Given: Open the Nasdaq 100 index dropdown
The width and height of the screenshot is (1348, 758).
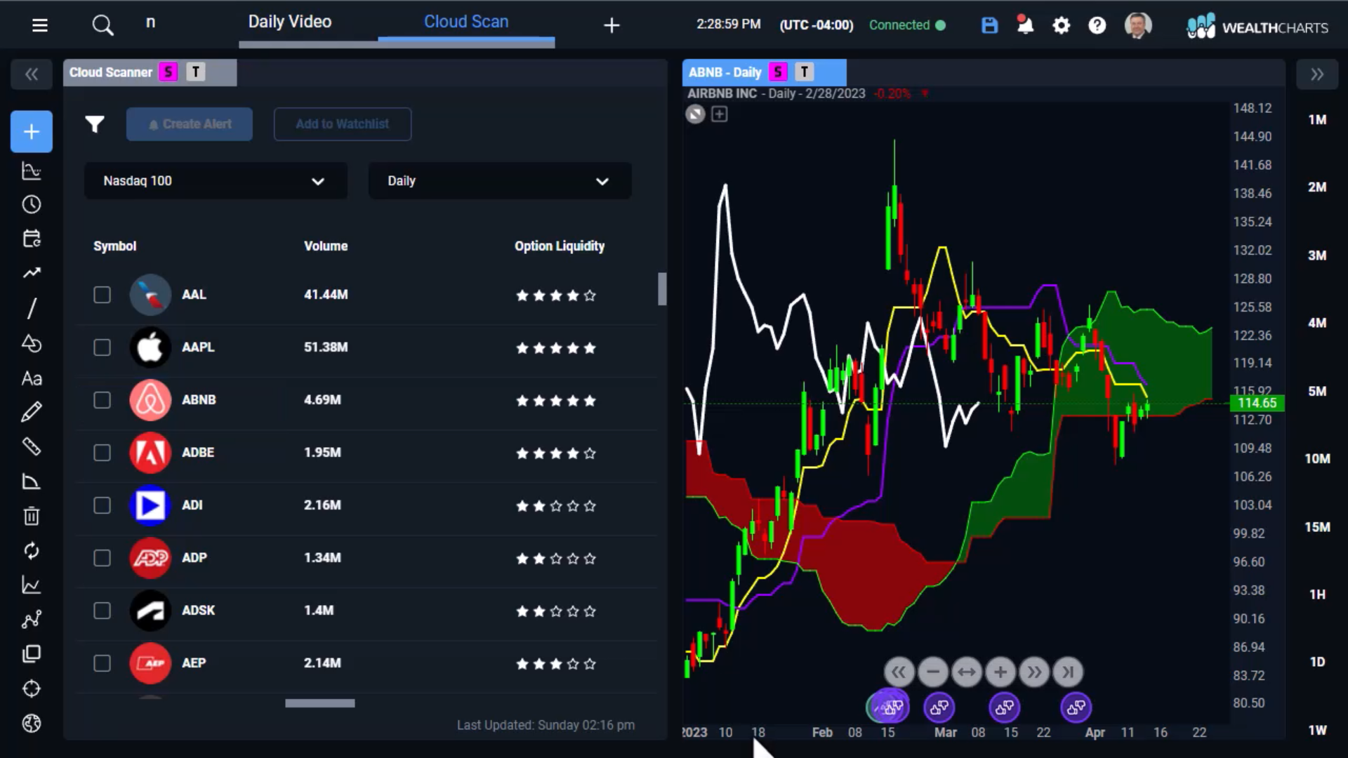Looking at the screenshot, I should point(216,181).
